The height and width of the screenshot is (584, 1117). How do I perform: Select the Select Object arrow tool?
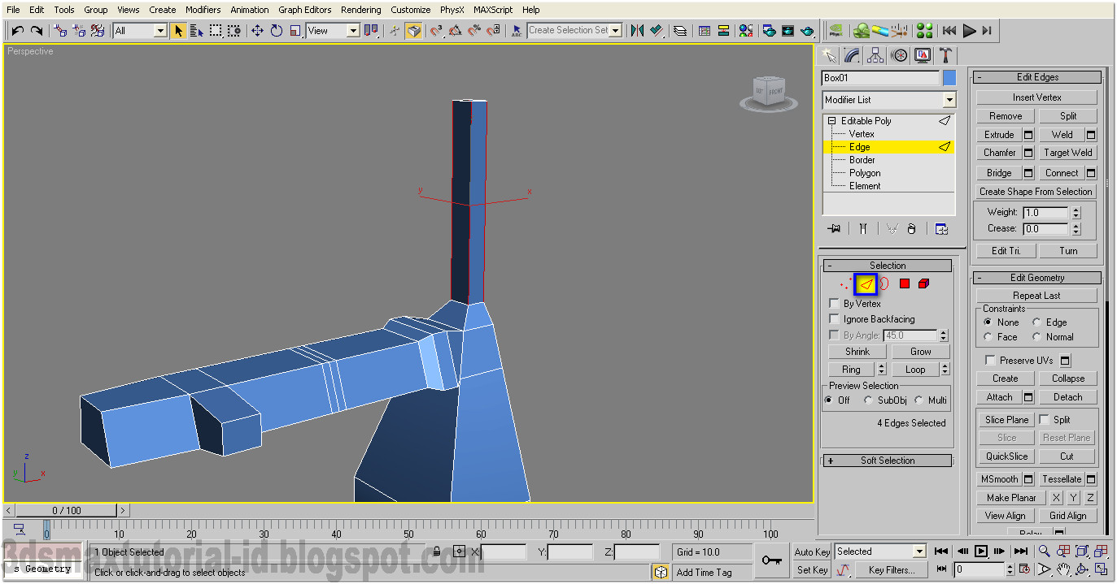pos(177,30)
